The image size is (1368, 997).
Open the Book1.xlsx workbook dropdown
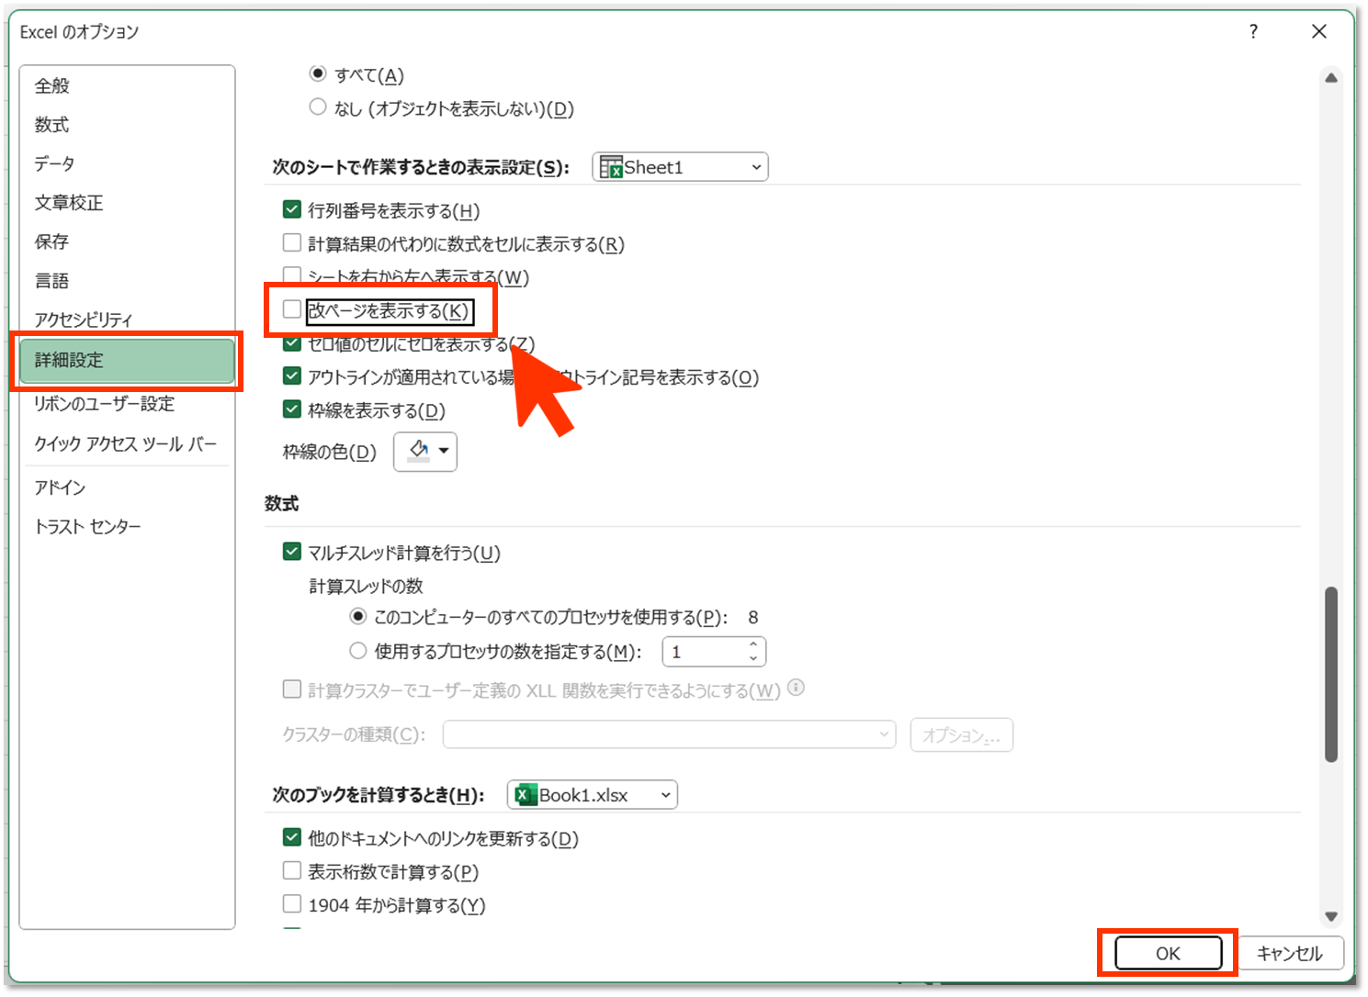[592, 795]
